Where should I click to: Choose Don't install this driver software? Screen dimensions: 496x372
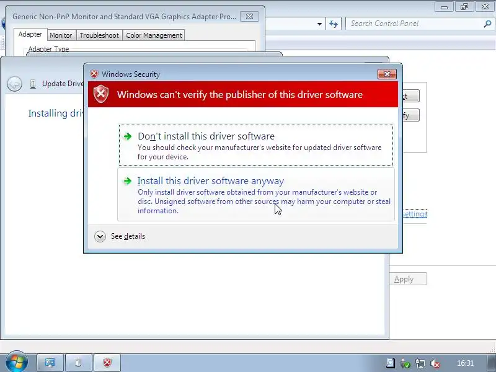coord(256,145)
